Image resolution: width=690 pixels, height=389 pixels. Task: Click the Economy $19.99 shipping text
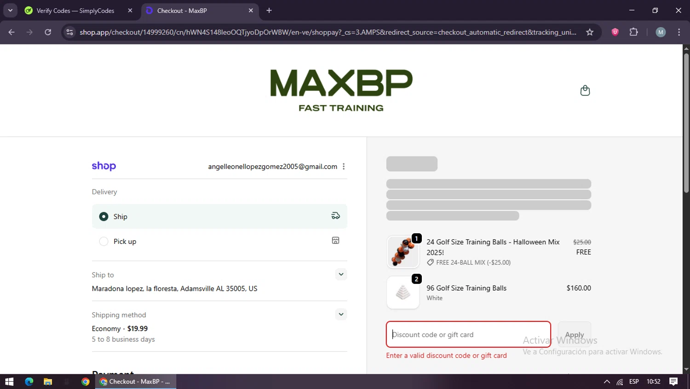pos(120,328)
